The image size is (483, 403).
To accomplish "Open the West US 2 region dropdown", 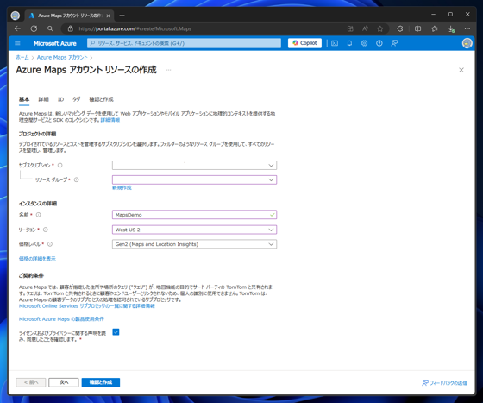I will click(194, 230).
